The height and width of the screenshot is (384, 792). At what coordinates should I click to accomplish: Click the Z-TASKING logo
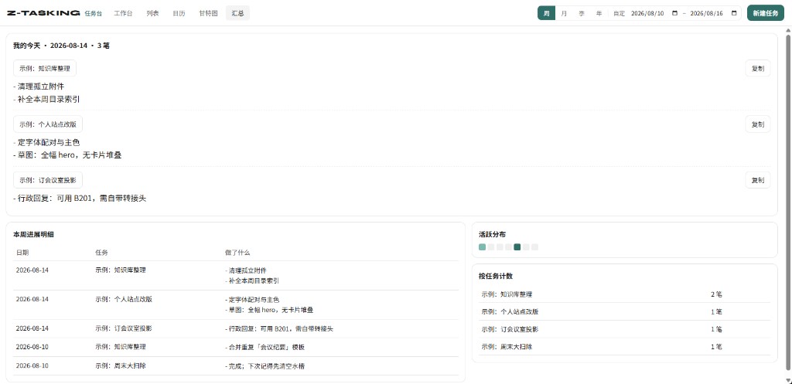[x=43, y=13]
